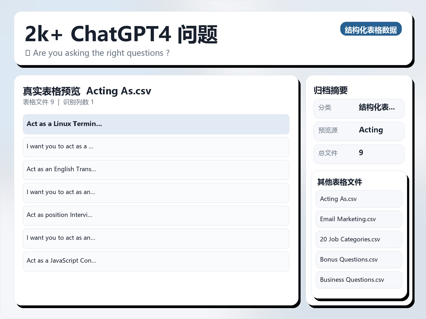The height and width of the screenshot is (319, 426).
Task: Click the 结构化表格数据 badge
Action: point(371,30)
